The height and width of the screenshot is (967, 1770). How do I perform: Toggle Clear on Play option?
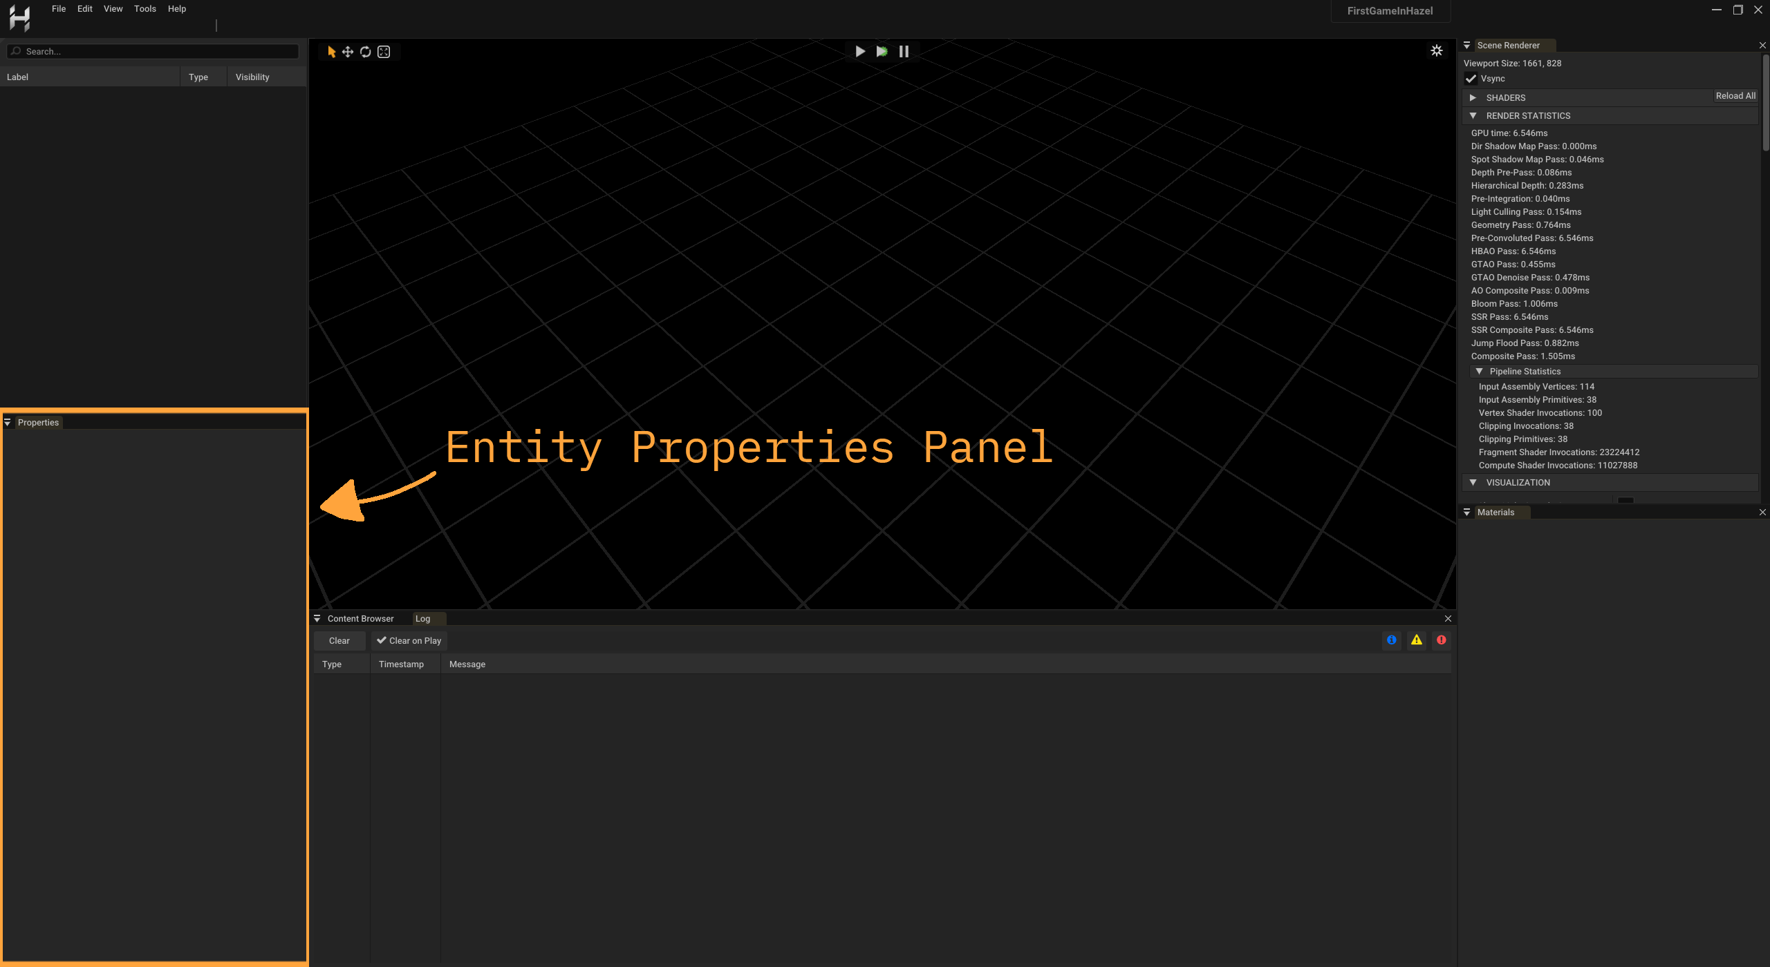[x=409, y=640]
